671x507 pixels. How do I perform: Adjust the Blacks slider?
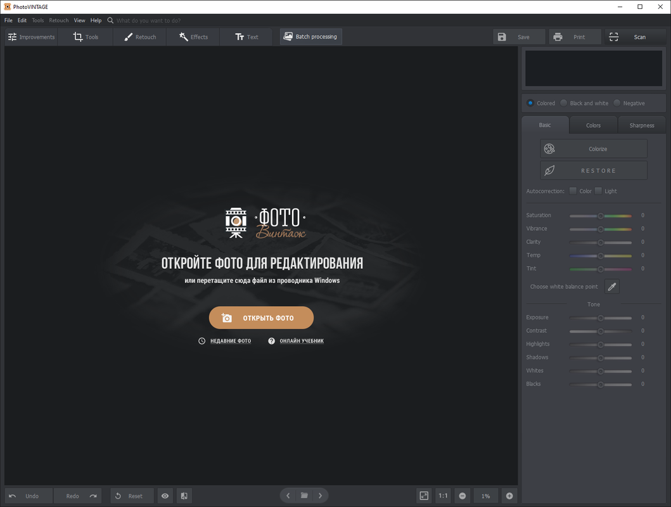pos(601,384)
